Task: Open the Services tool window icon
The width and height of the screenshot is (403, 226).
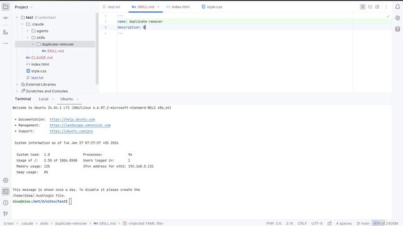Action: 6,180
